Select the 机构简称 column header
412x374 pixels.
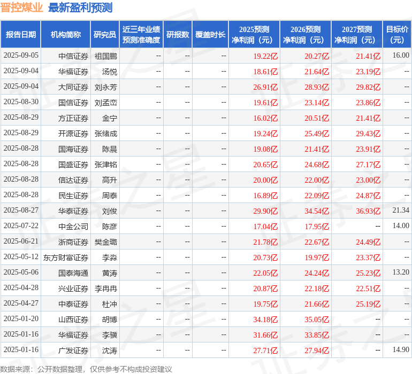pyautogui.click(x=66, y=35)
